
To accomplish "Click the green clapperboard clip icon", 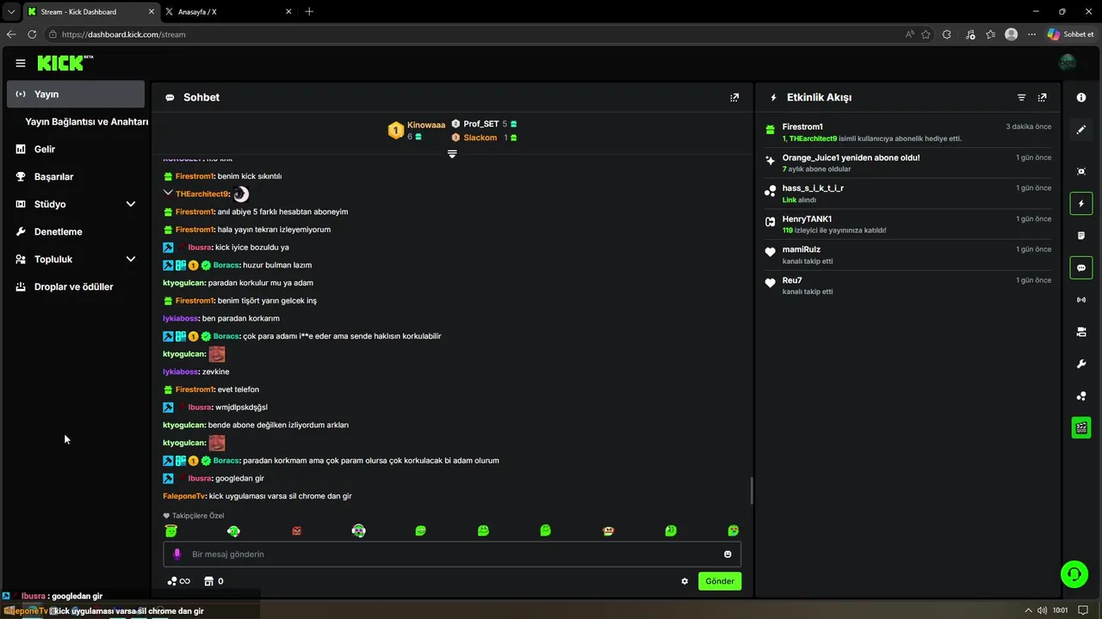I will [x=1081, y=427].
